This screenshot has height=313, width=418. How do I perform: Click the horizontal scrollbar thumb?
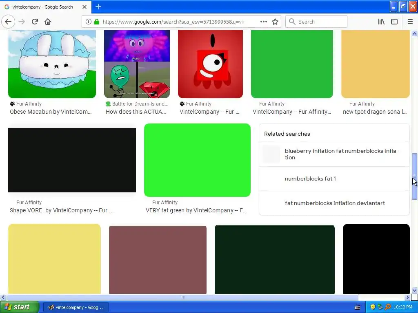[x=183, y=297]
